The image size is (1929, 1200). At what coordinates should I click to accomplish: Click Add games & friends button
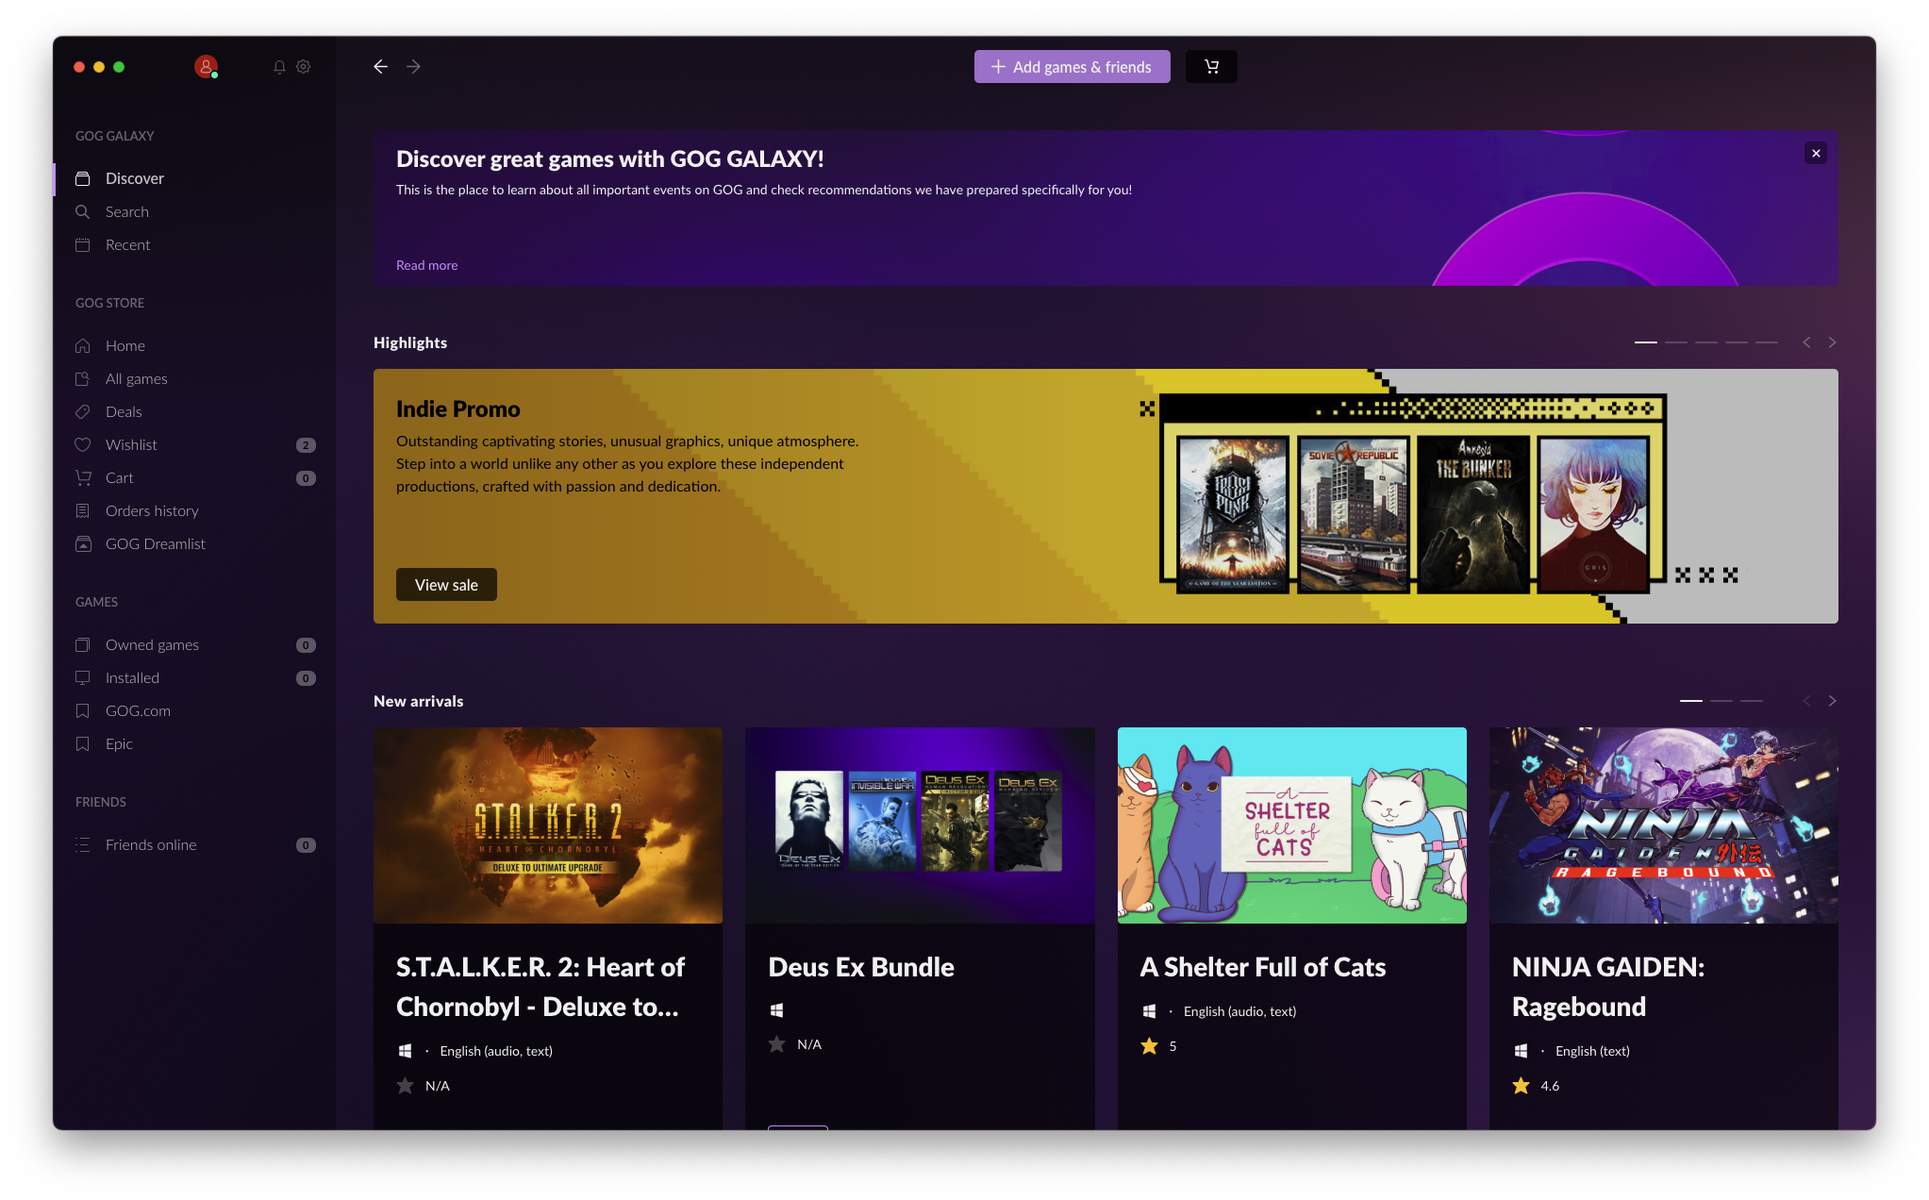tap(1072, 67)
